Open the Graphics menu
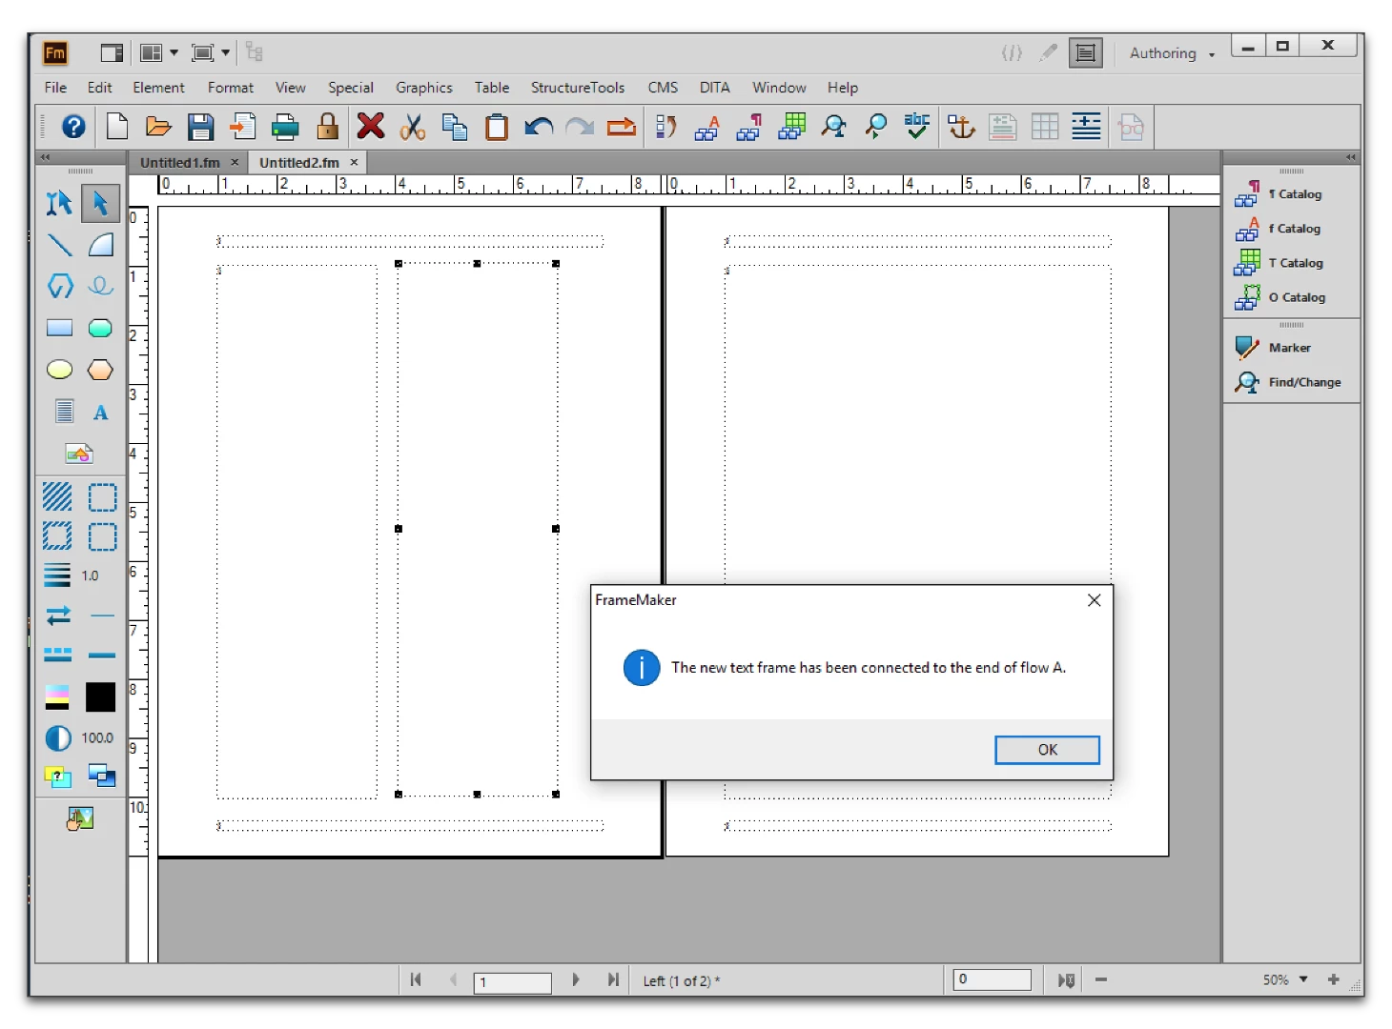 tap(424, 88)
